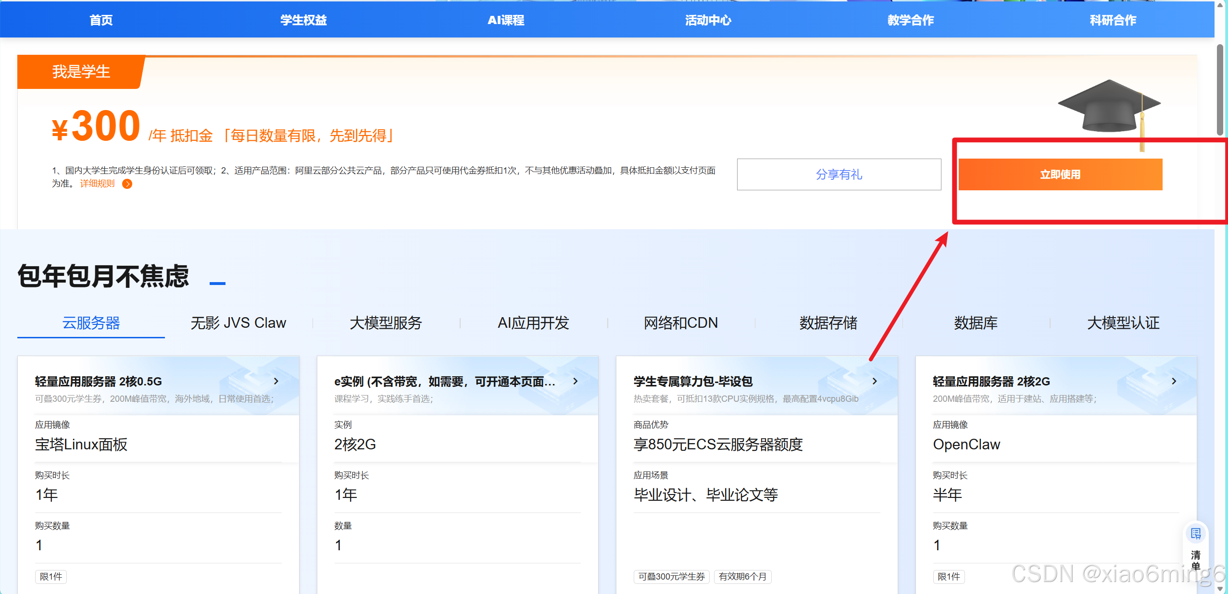
Task: Click 限1件 tag on 2核0.5G card
Action: tap(50, 577)
